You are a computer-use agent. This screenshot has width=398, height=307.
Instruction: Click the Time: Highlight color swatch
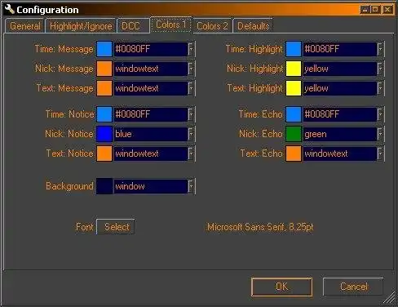click(294, 49)
